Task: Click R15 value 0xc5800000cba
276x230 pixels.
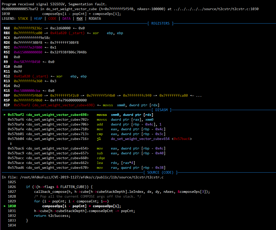Action: [27, 91]
